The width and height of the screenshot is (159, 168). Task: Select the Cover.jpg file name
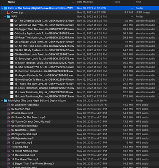click(17, 13)
